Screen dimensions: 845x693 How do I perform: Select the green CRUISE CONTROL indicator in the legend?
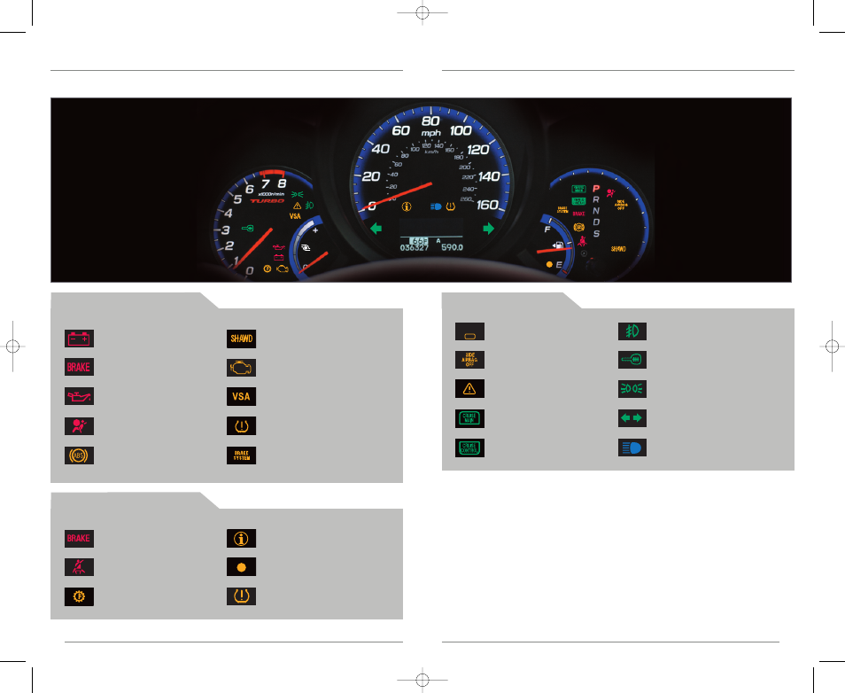[470, 448]
